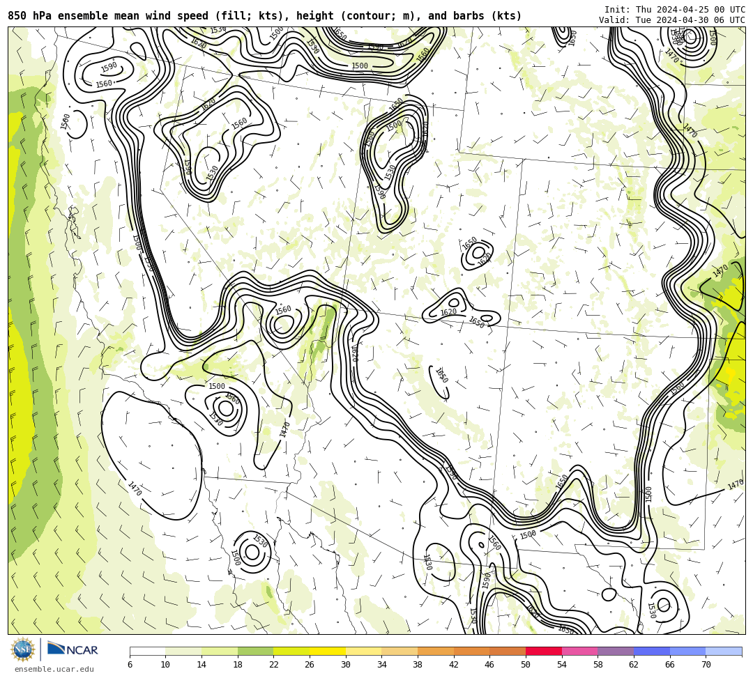The width and height of the screenshot is (753, 678).
Task: Click the colorbar tick label 54
Action: coord(562,665)
